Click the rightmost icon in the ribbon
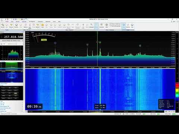 [132, 26]
